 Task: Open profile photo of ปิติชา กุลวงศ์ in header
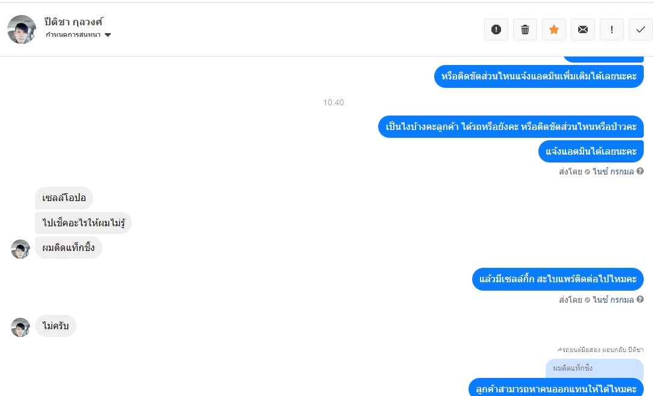22,29
